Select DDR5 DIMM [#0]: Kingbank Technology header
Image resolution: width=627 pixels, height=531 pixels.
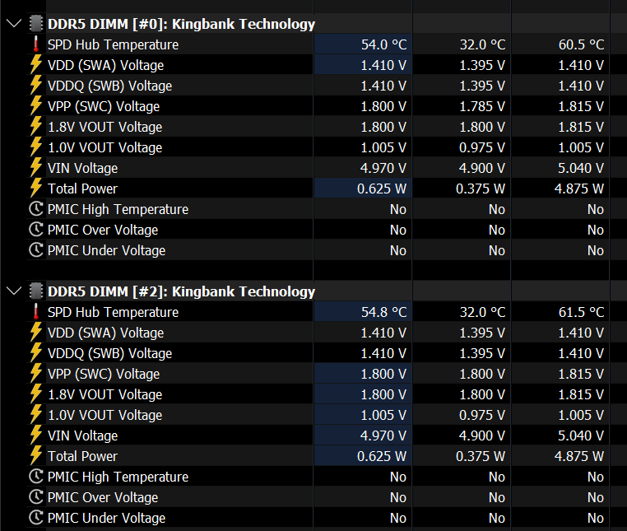[x=182, y=24]
